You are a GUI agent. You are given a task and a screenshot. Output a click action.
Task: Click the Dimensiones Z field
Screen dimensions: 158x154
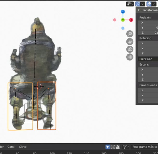[x=148, y=100]
